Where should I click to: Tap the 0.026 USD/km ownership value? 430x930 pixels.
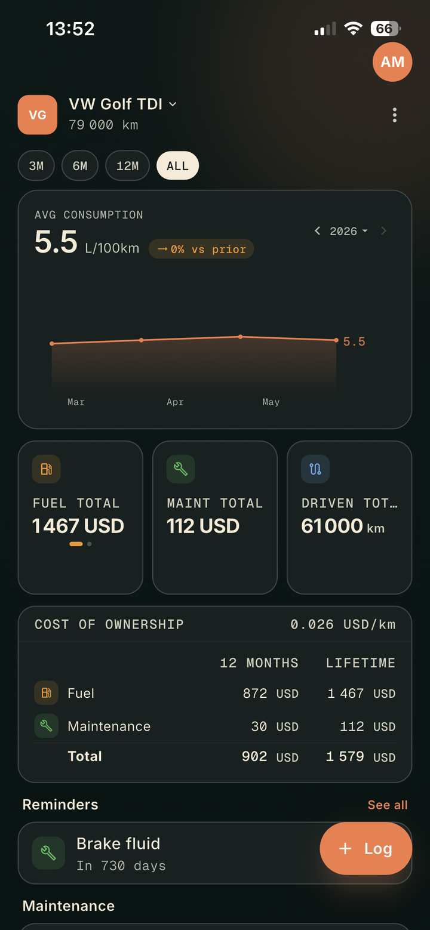tap(343, 624)
